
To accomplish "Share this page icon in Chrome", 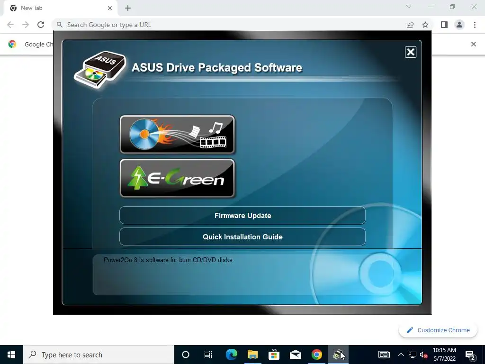I will point(410,25).
